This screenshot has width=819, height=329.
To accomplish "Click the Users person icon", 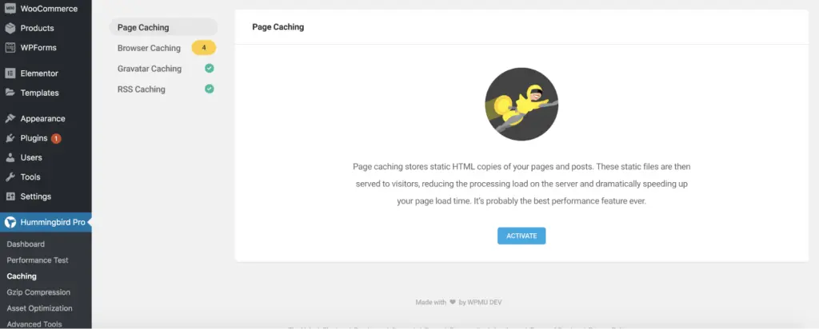I will [x=10, y=157].
